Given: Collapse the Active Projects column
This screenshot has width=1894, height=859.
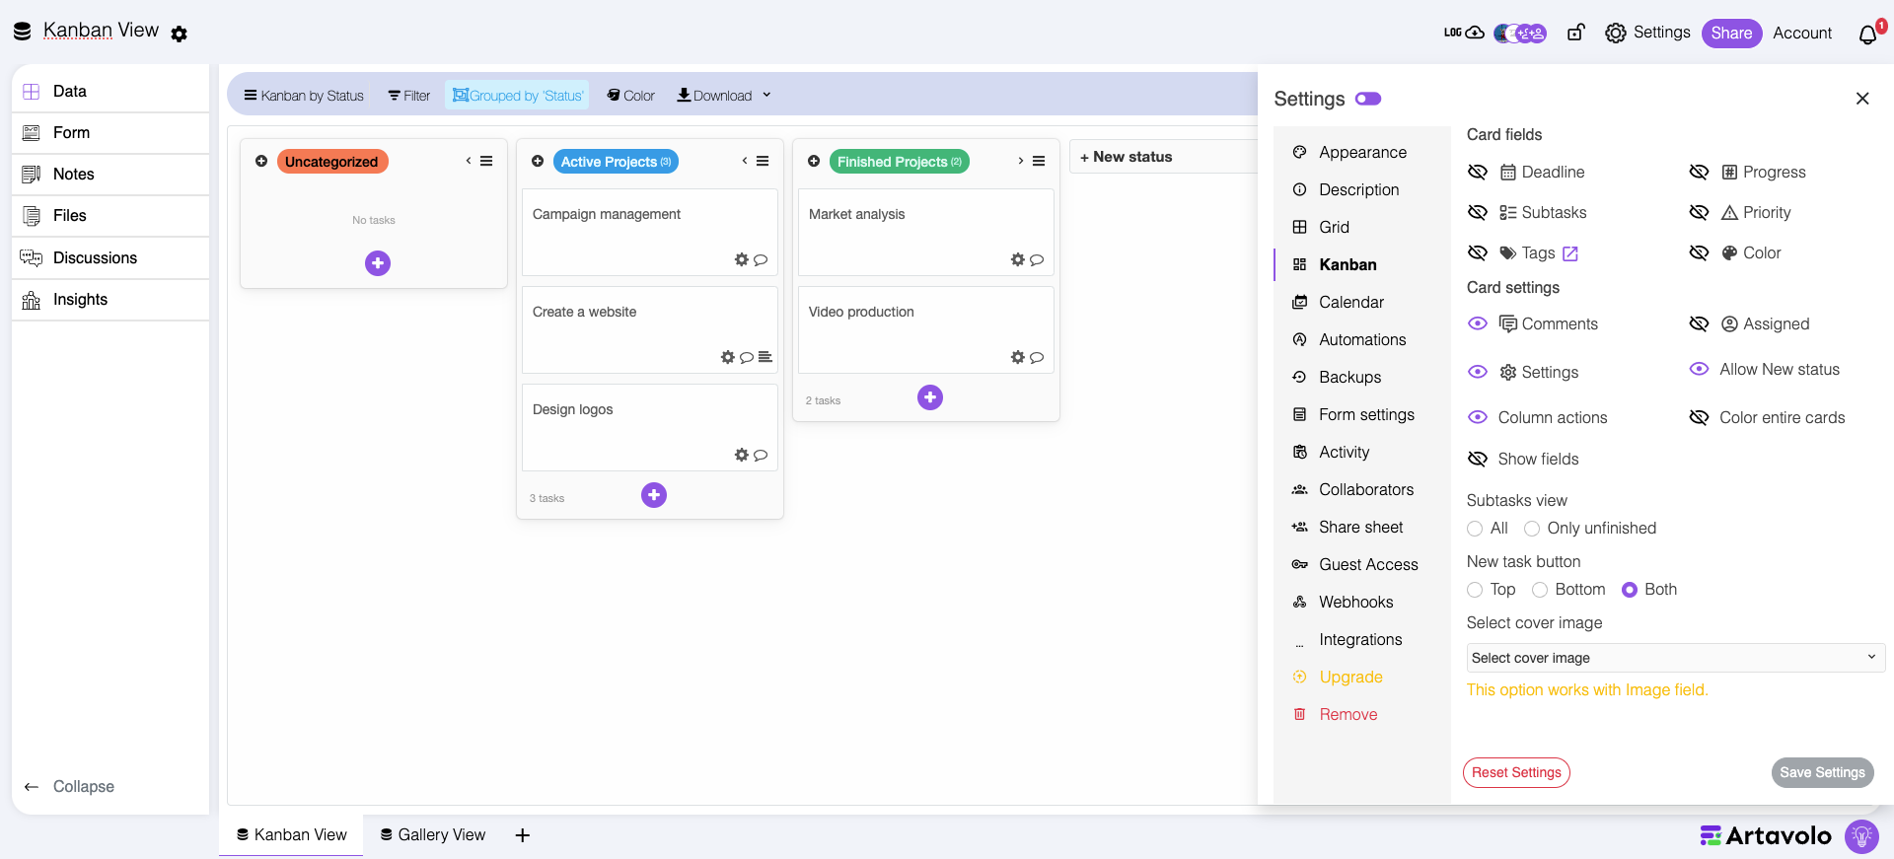Looking at the screenshot, I should [x=745, y=162].
